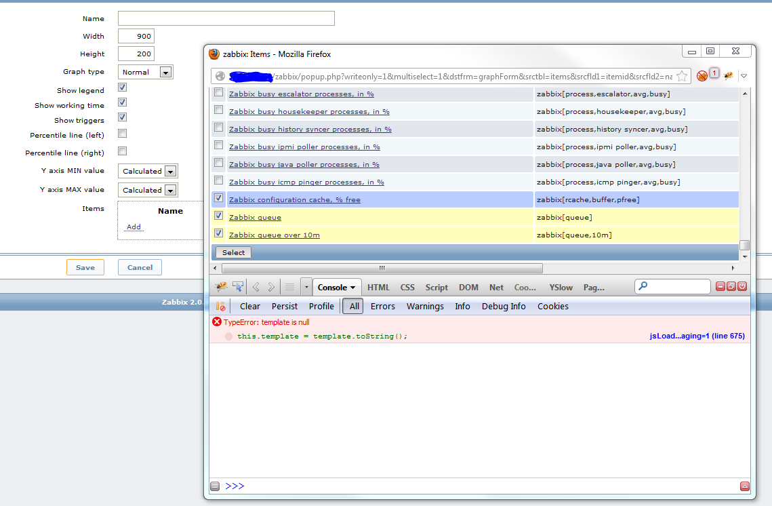Screen dimensions: 772x506
Task: Activate the Firebug element inspect icon
Action: pyautogui.click(x=238, y=287)
